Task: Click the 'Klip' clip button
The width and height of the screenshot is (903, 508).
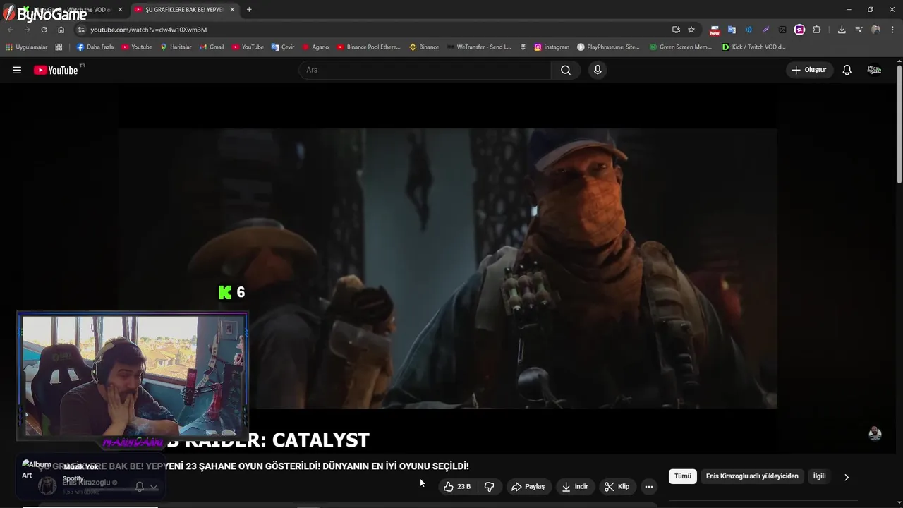Action: pyautogui.click(x=617, y=486)
